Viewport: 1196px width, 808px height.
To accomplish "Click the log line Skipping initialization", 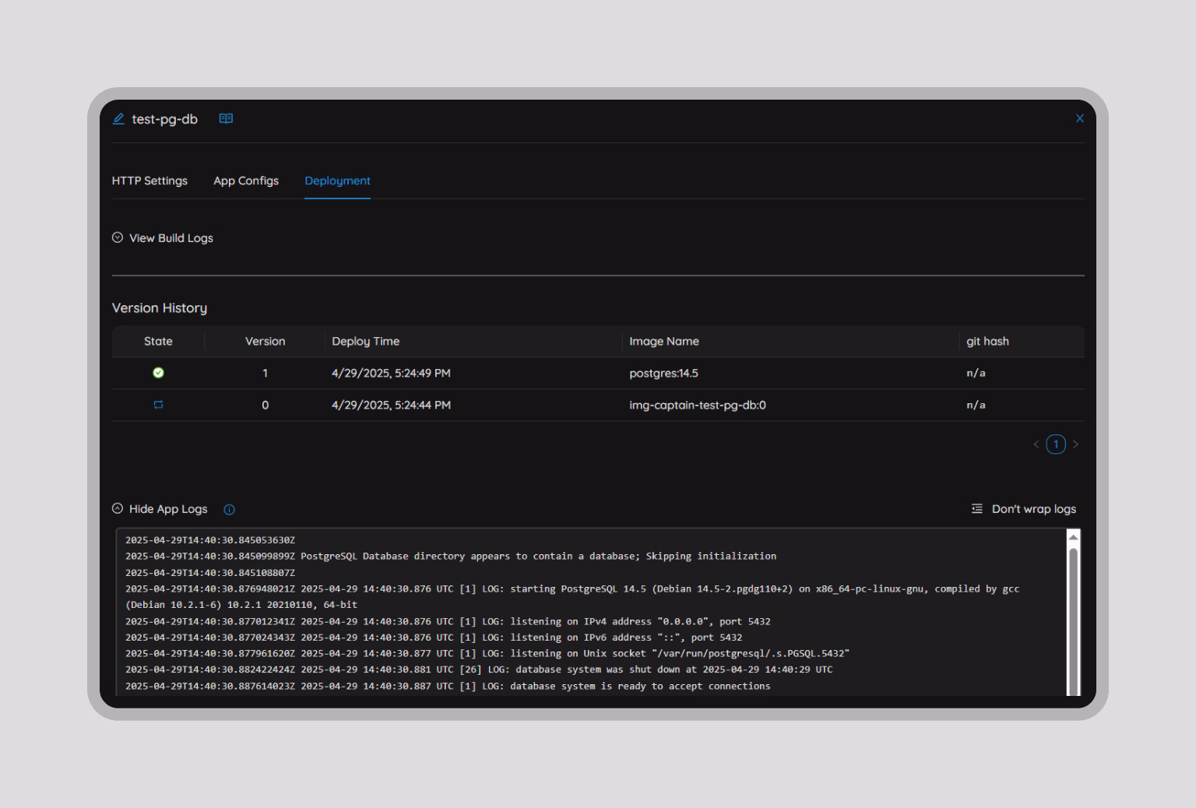I will [x=451, y=556].
